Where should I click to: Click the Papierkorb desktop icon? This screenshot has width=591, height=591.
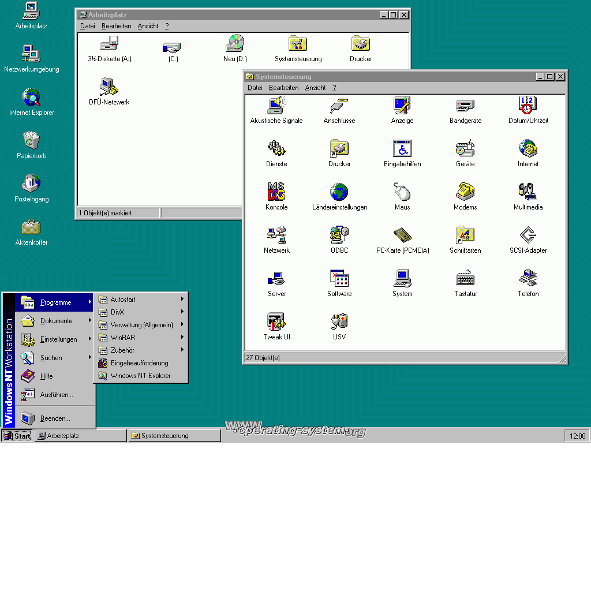[31, 141]
